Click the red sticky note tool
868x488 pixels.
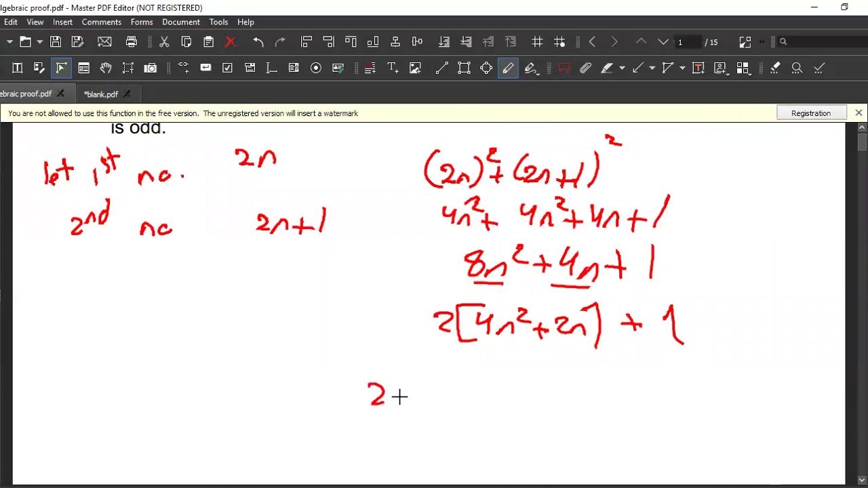564,68
